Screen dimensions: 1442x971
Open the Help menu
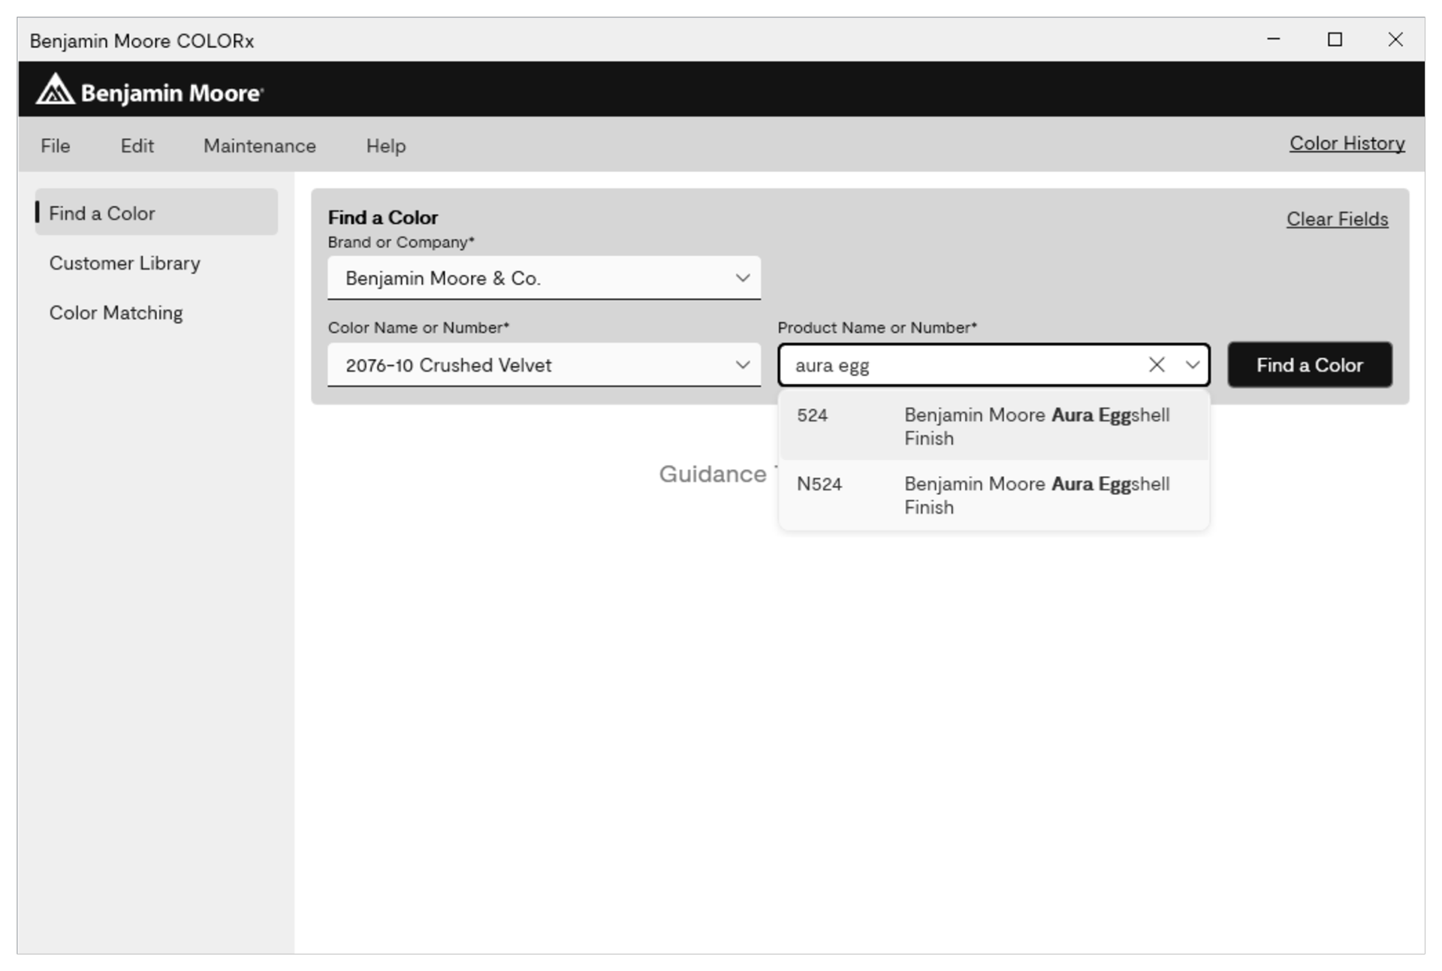click(385, 146)
